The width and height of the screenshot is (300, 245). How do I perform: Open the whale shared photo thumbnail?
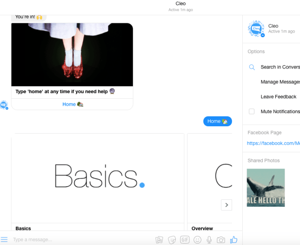click(266, 188)
